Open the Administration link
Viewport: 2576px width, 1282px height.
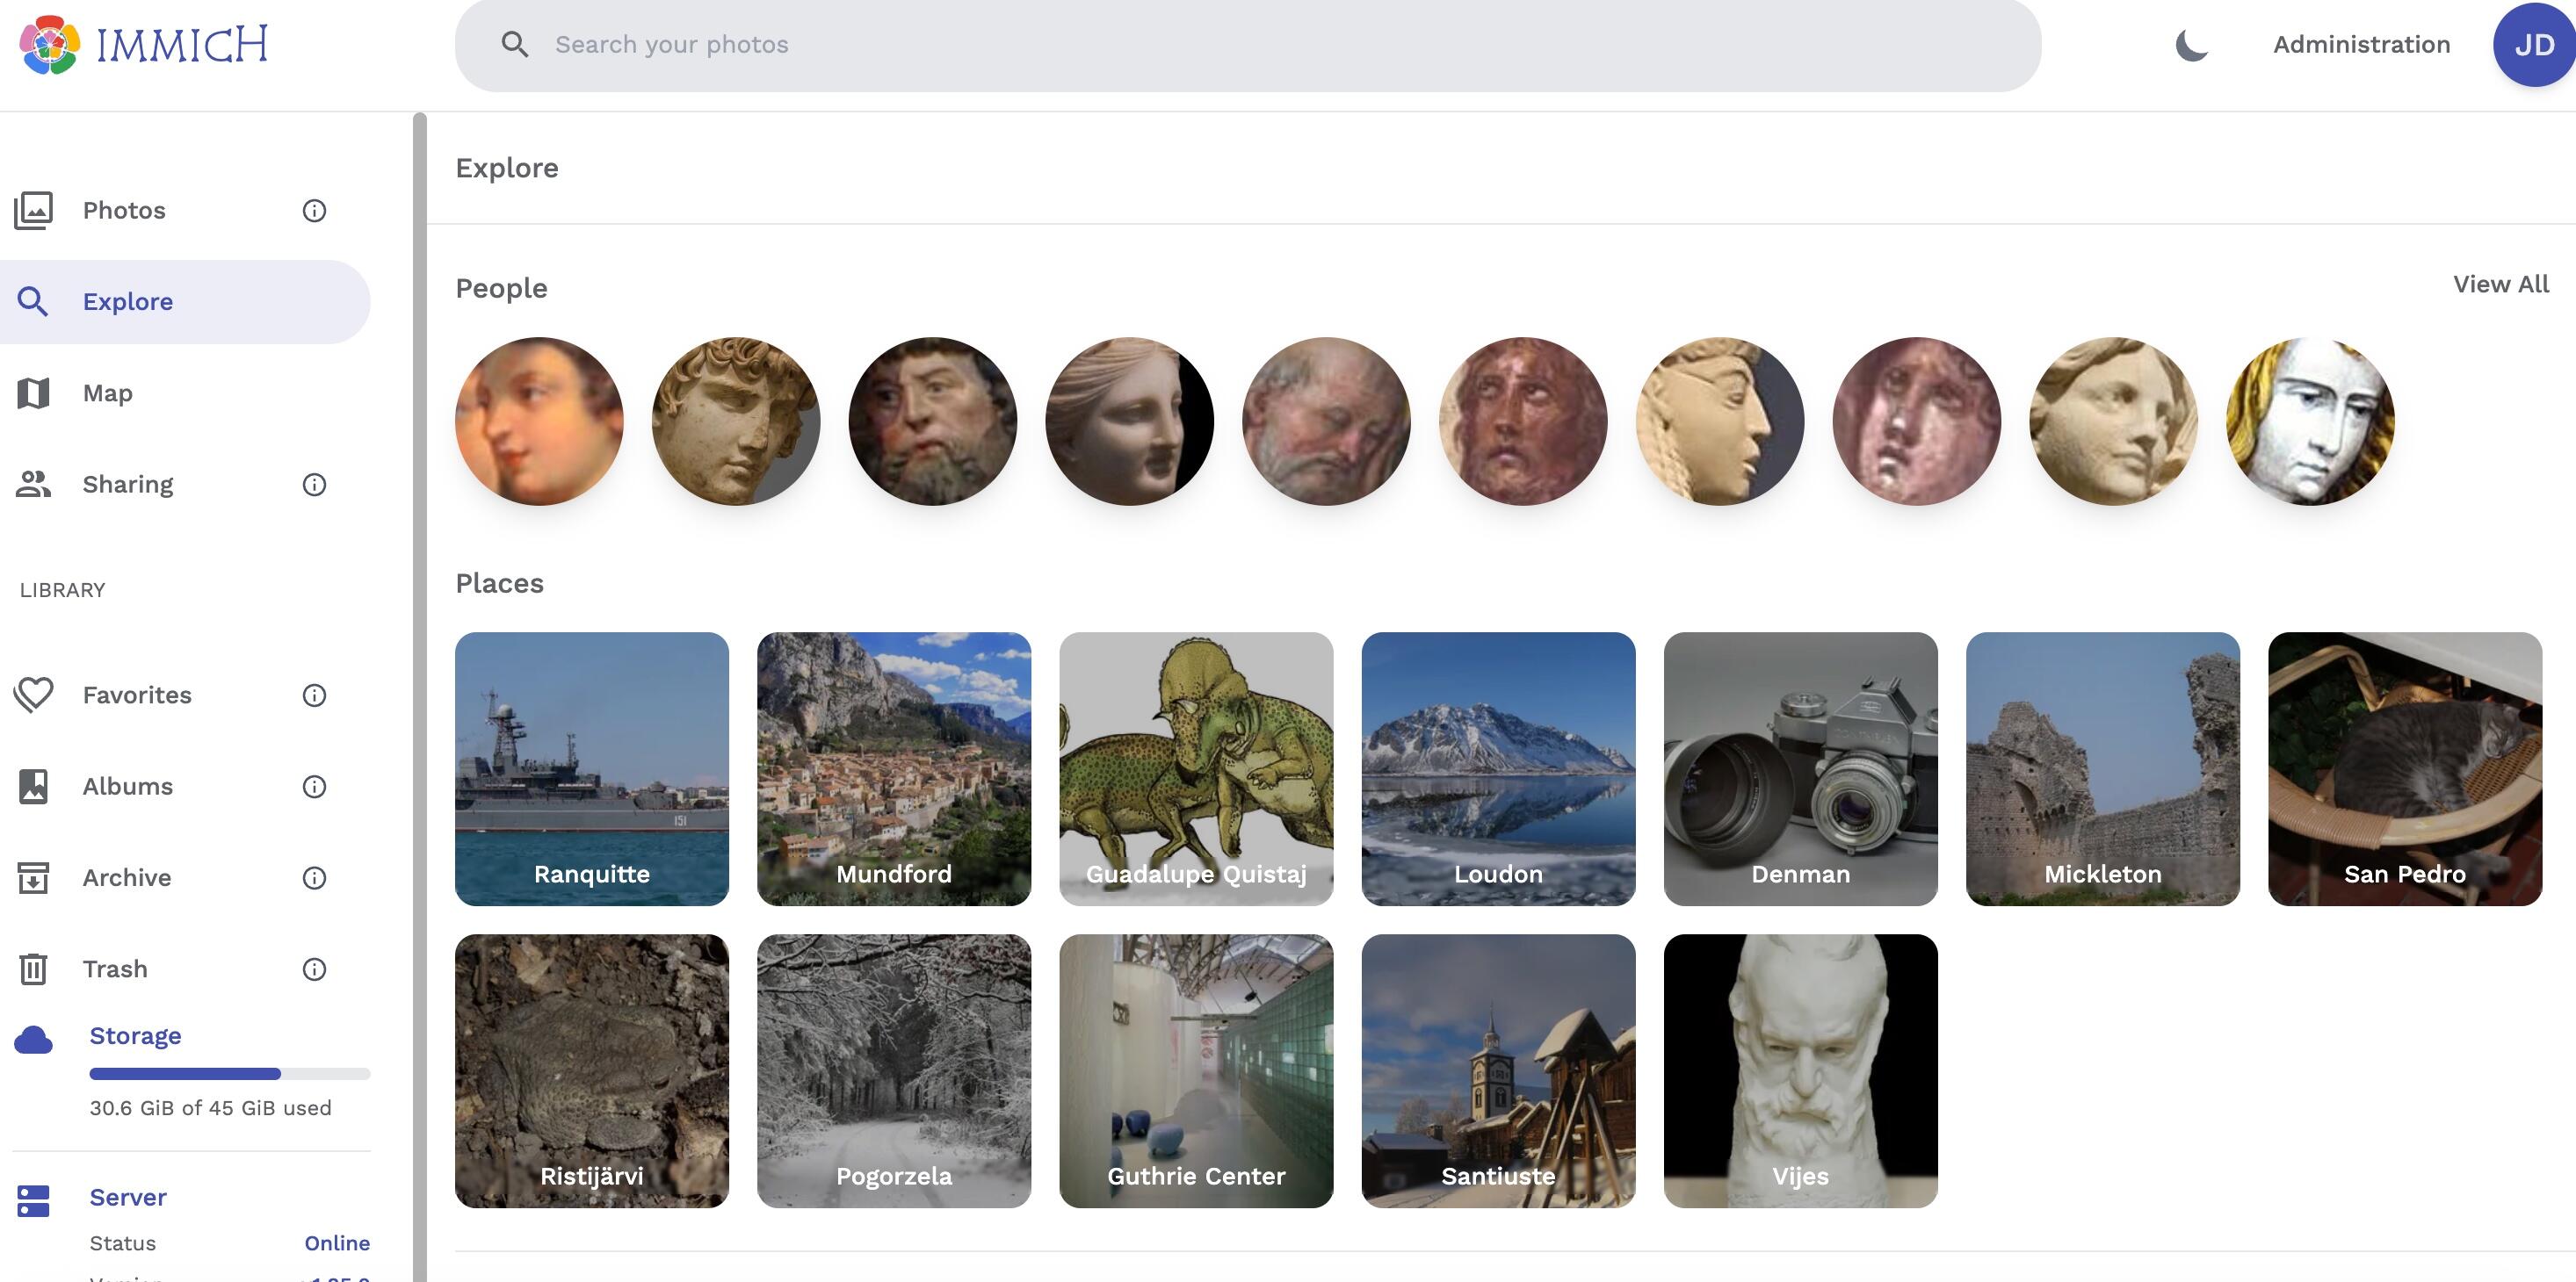click(x=2361, y=45)
